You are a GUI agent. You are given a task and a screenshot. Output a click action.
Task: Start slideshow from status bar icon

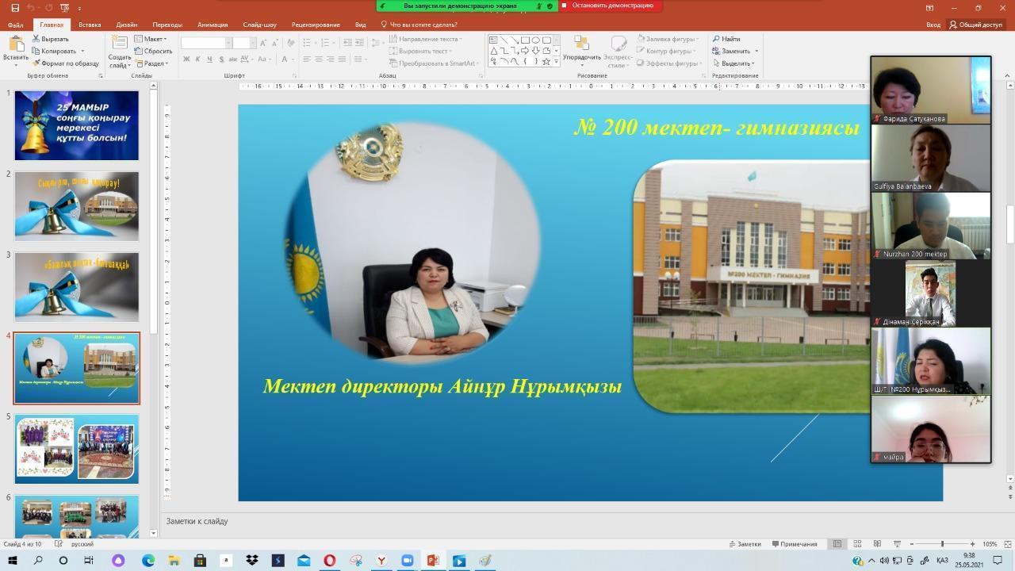(896, 544)
